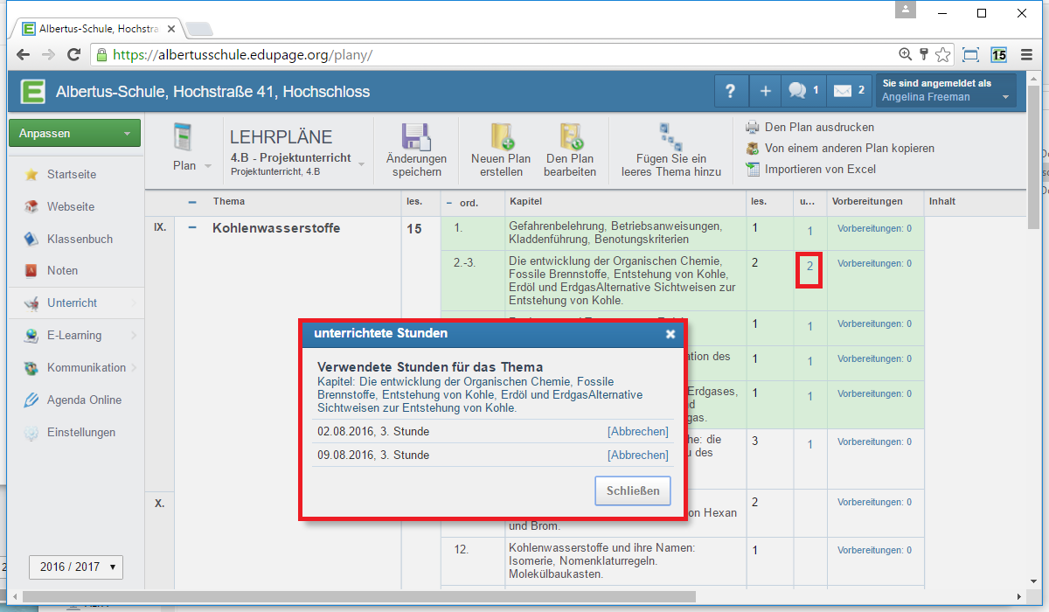
Task: Open Vorbereitungen: 0 for Gefahrenbelehrung row
Action: [874, 229]
